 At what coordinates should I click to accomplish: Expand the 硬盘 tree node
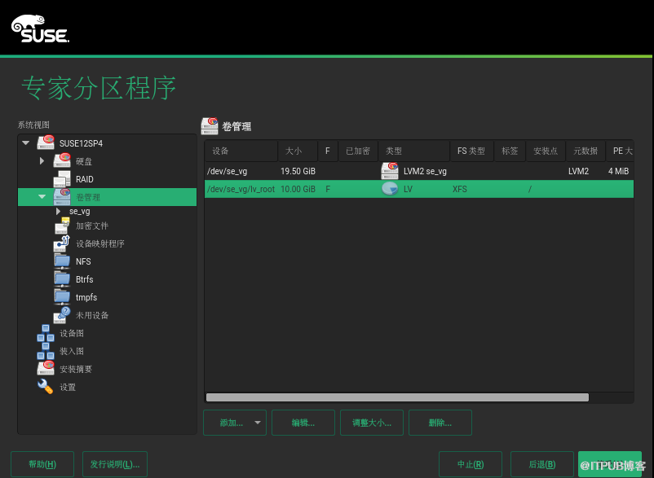click(42, 160)
